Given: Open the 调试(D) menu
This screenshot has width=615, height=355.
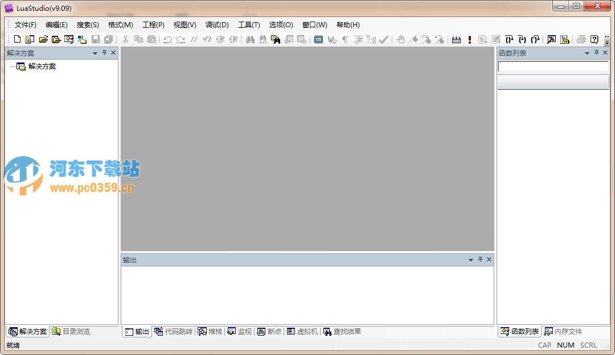Looking at the screenshot, I should point(216,25).
